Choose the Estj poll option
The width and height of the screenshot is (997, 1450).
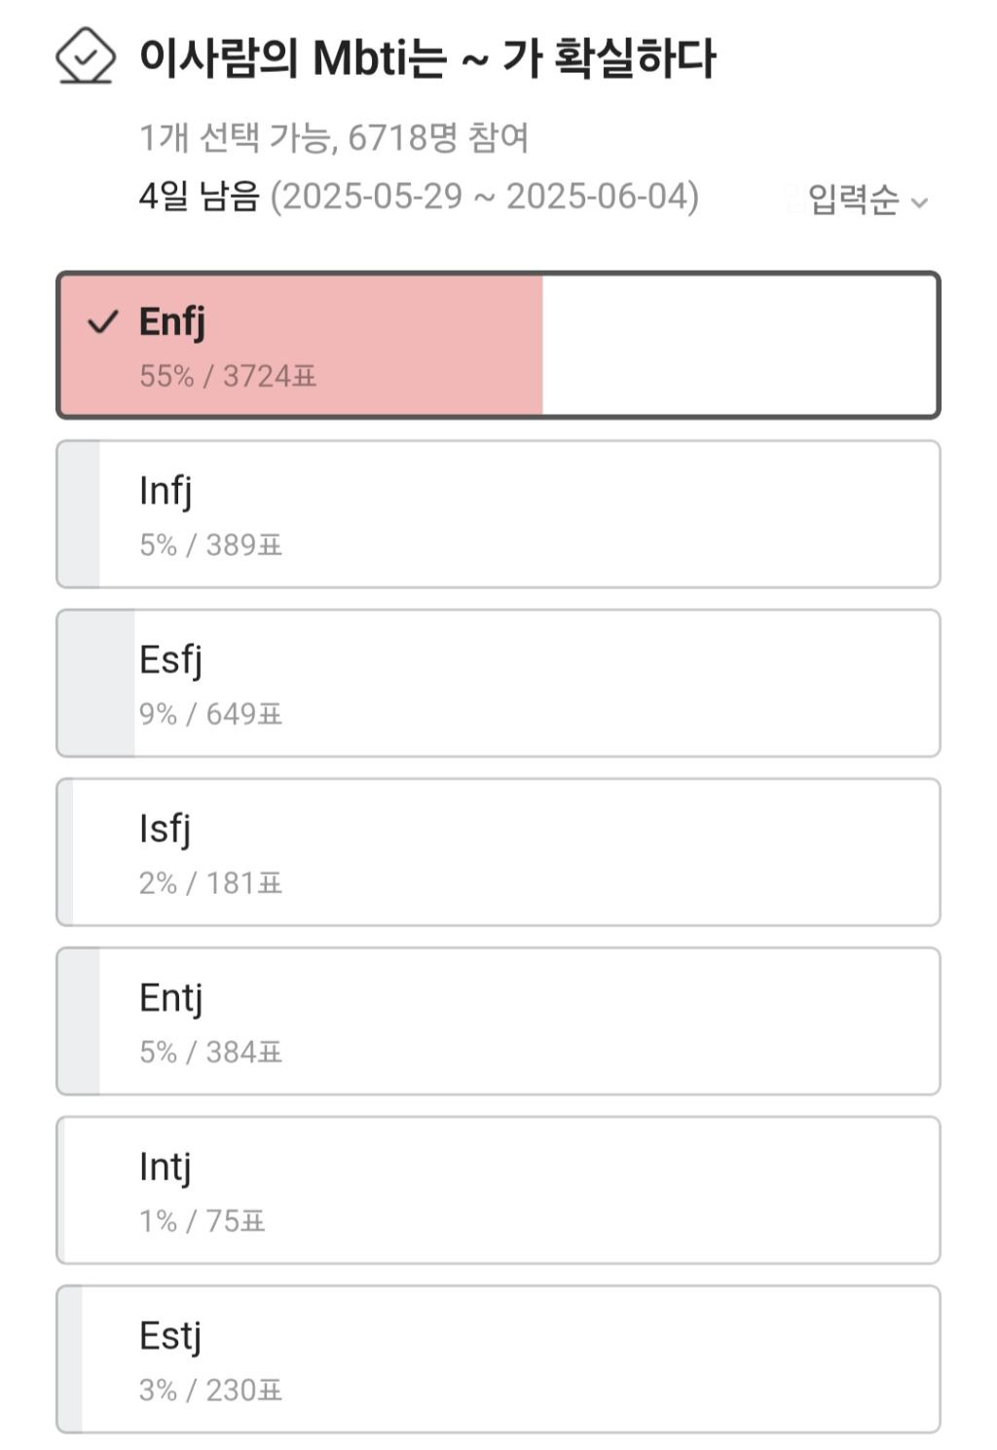click(x=498, y=1358)
